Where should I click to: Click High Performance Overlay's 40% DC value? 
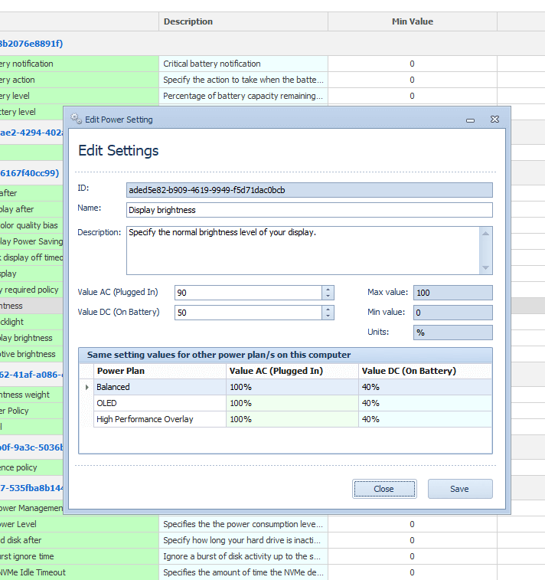click(425, 419)
